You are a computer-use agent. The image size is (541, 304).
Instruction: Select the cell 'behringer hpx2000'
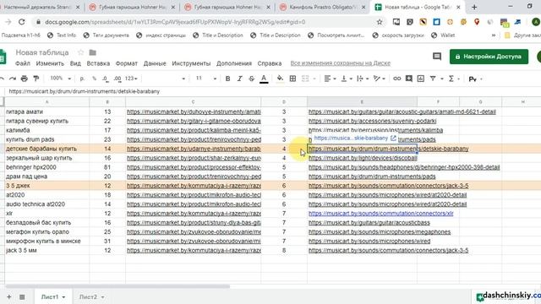[x=47, y=167]
